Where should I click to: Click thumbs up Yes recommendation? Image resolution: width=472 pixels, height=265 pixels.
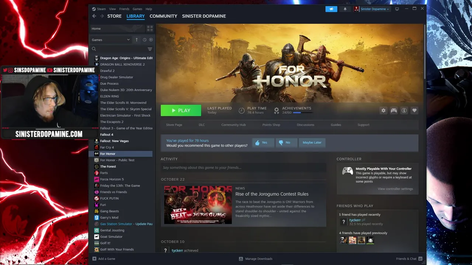[x=263, y=142]
